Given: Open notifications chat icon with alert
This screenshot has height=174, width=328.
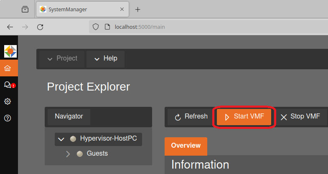Looking at the screenshot, I should pyautogui.click(x=10, y=85).
